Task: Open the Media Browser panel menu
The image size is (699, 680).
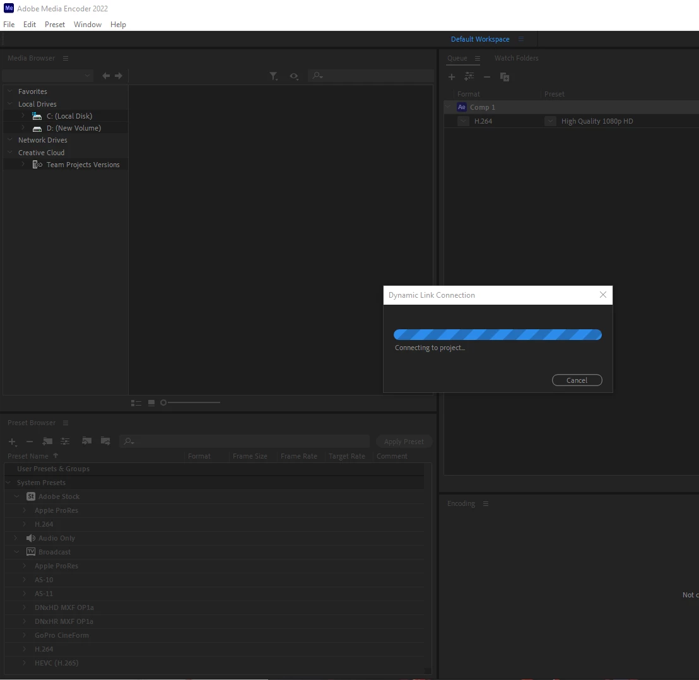Action: [x=66, y=59]
